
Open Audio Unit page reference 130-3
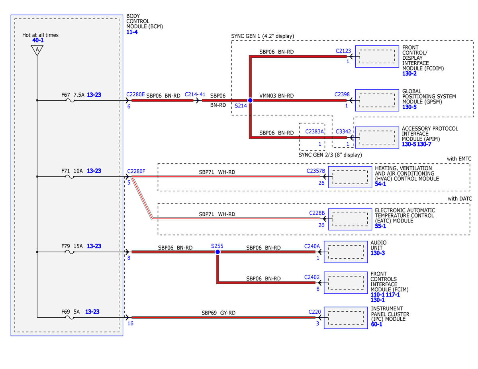378,253
